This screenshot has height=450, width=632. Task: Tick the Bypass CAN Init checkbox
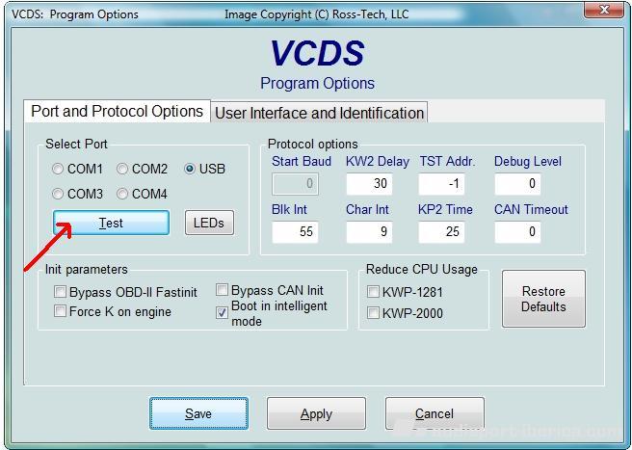click(x=223, y=289)
